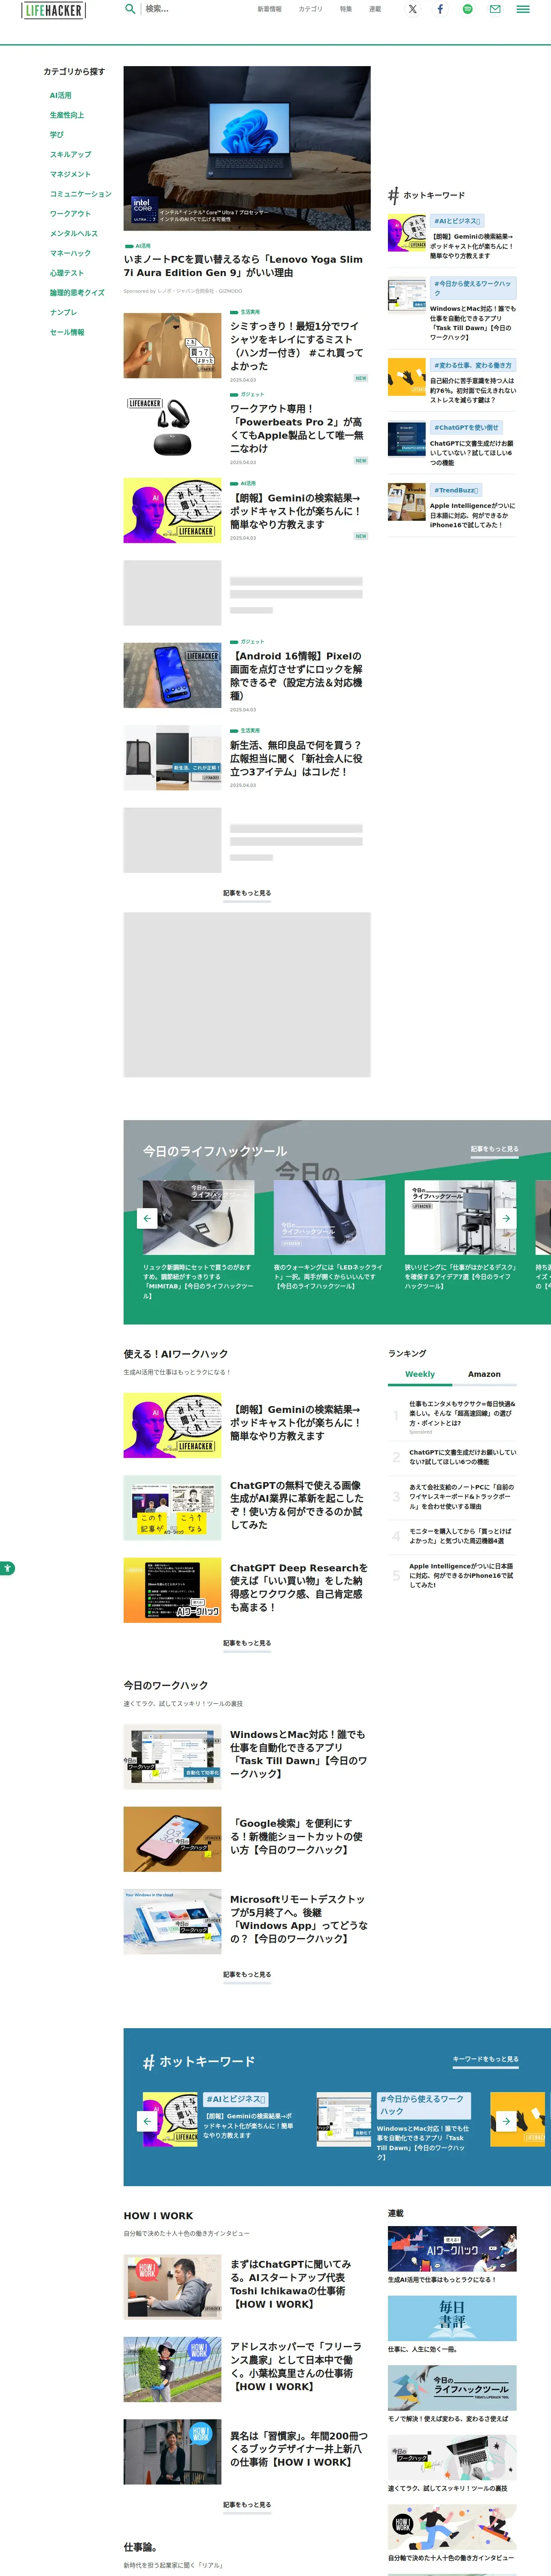Image resolution: width=551 pixels, height=2576 pixels.
Task: Select the マネーハック category
Action: 71,253
